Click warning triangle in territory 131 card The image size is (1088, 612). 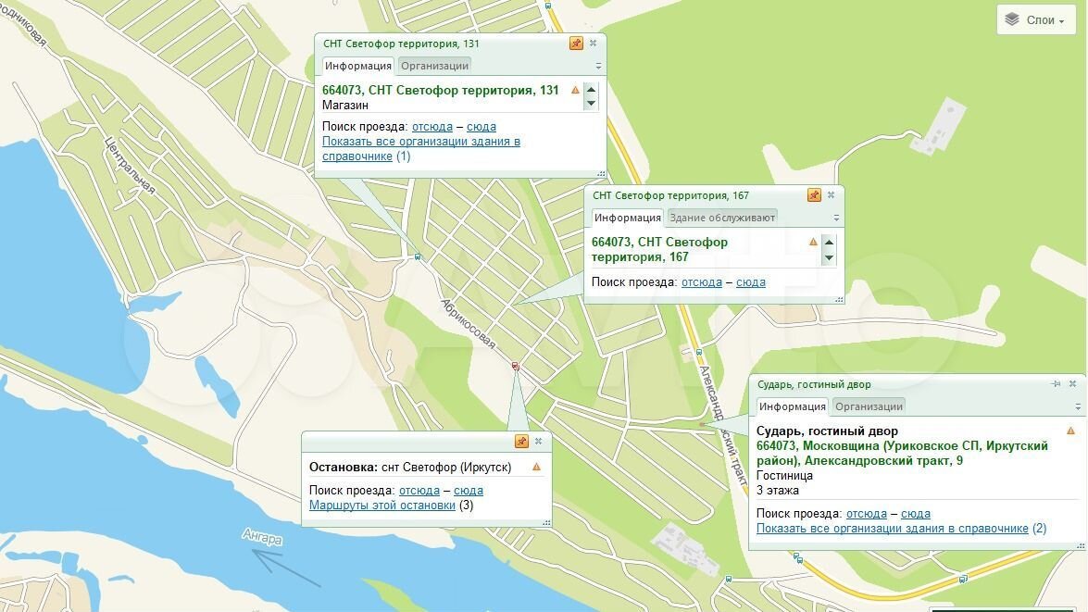pyautogui.click(x=575, y=90)
